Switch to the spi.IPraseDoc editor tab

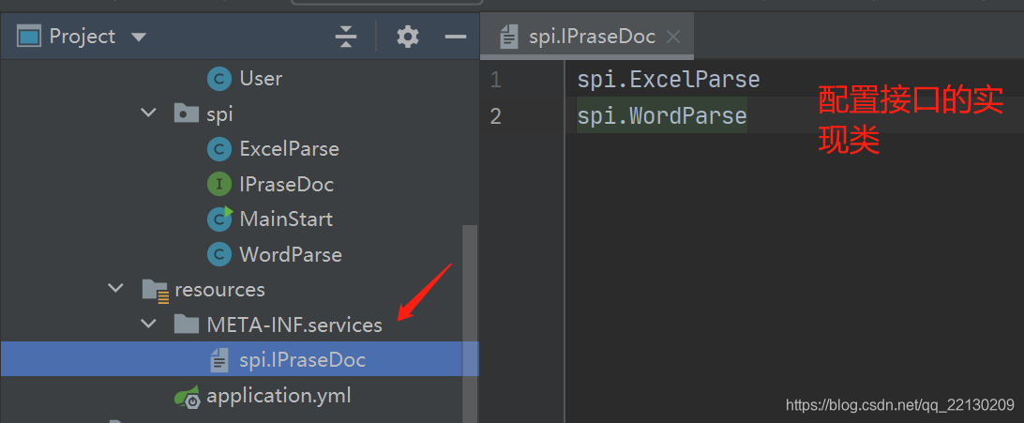(592, 37)
